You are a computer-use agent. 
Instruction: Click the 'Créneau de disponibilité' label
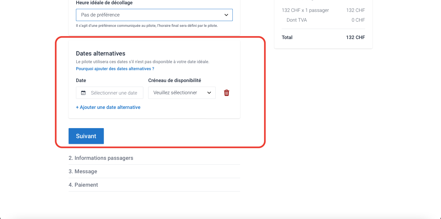(175, 81)
